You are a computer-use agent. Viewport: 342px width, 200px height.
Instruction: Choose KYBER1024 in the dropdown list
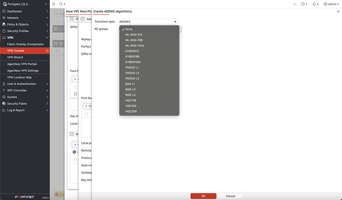(133, 62)
